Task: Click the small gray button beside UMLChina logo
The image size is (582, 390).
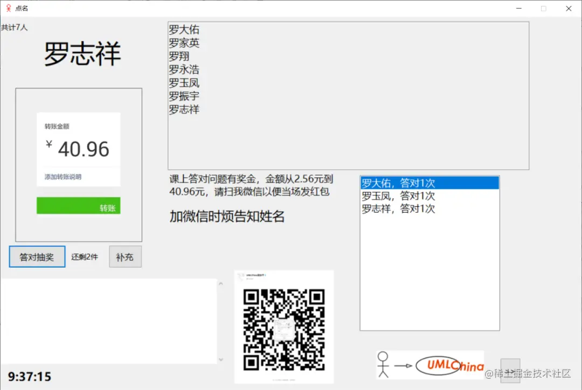Action: click(510, 370)
